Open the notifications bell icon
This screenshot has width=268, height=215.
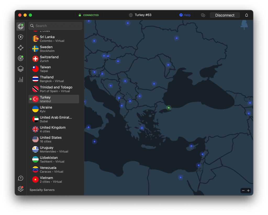tap(247, 15)
